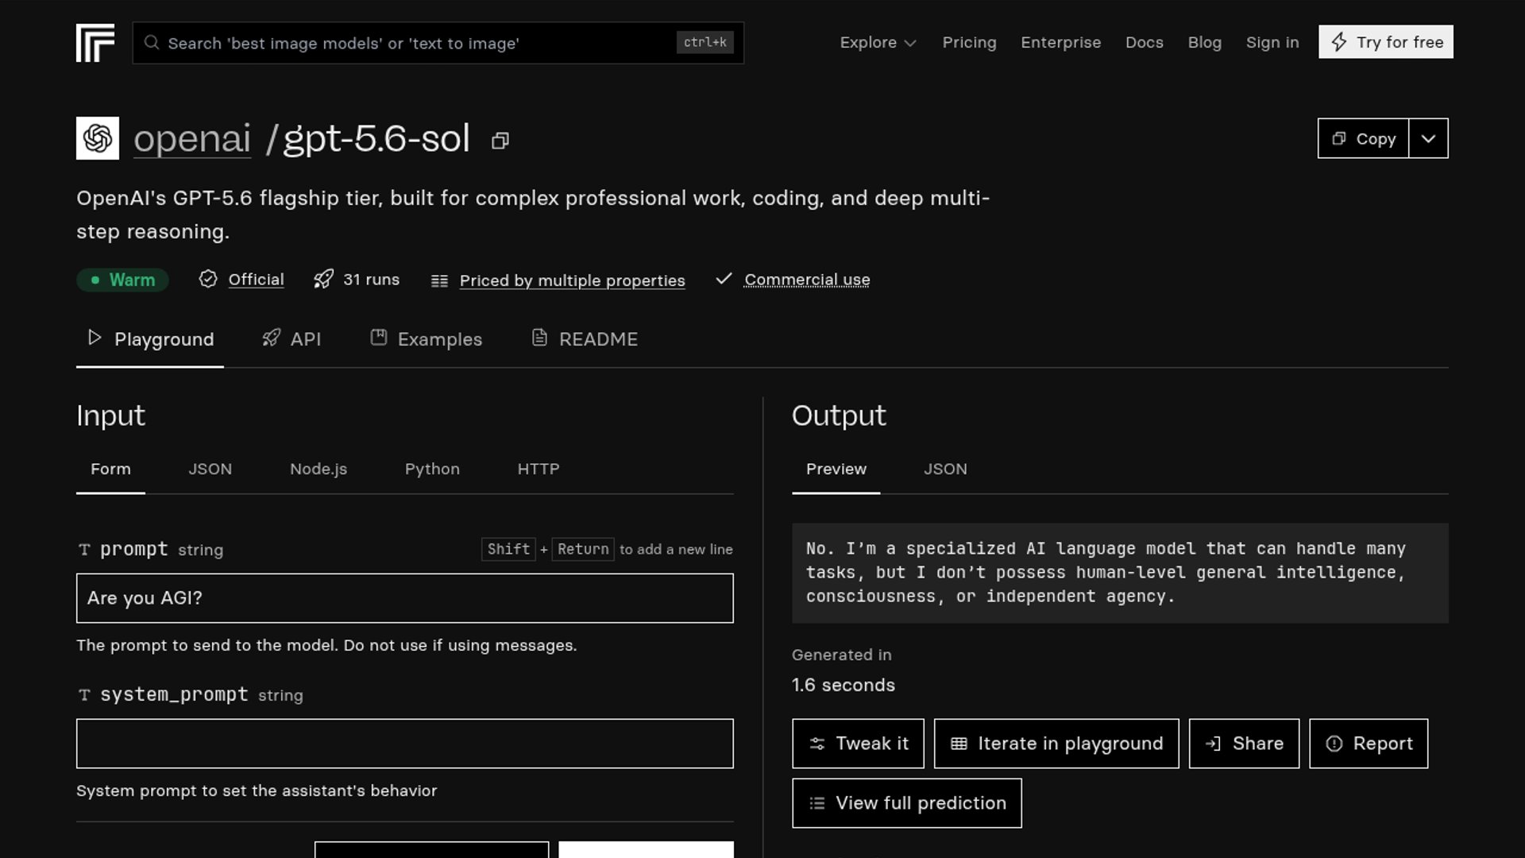
Task: Copy model name using icon beside gpt-5.6-sol
Action: (x=500, y=141)
